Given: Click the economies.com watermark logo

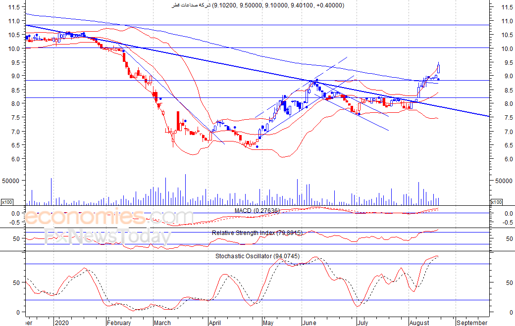Looking at the screenshot, I should coord(109,217).
